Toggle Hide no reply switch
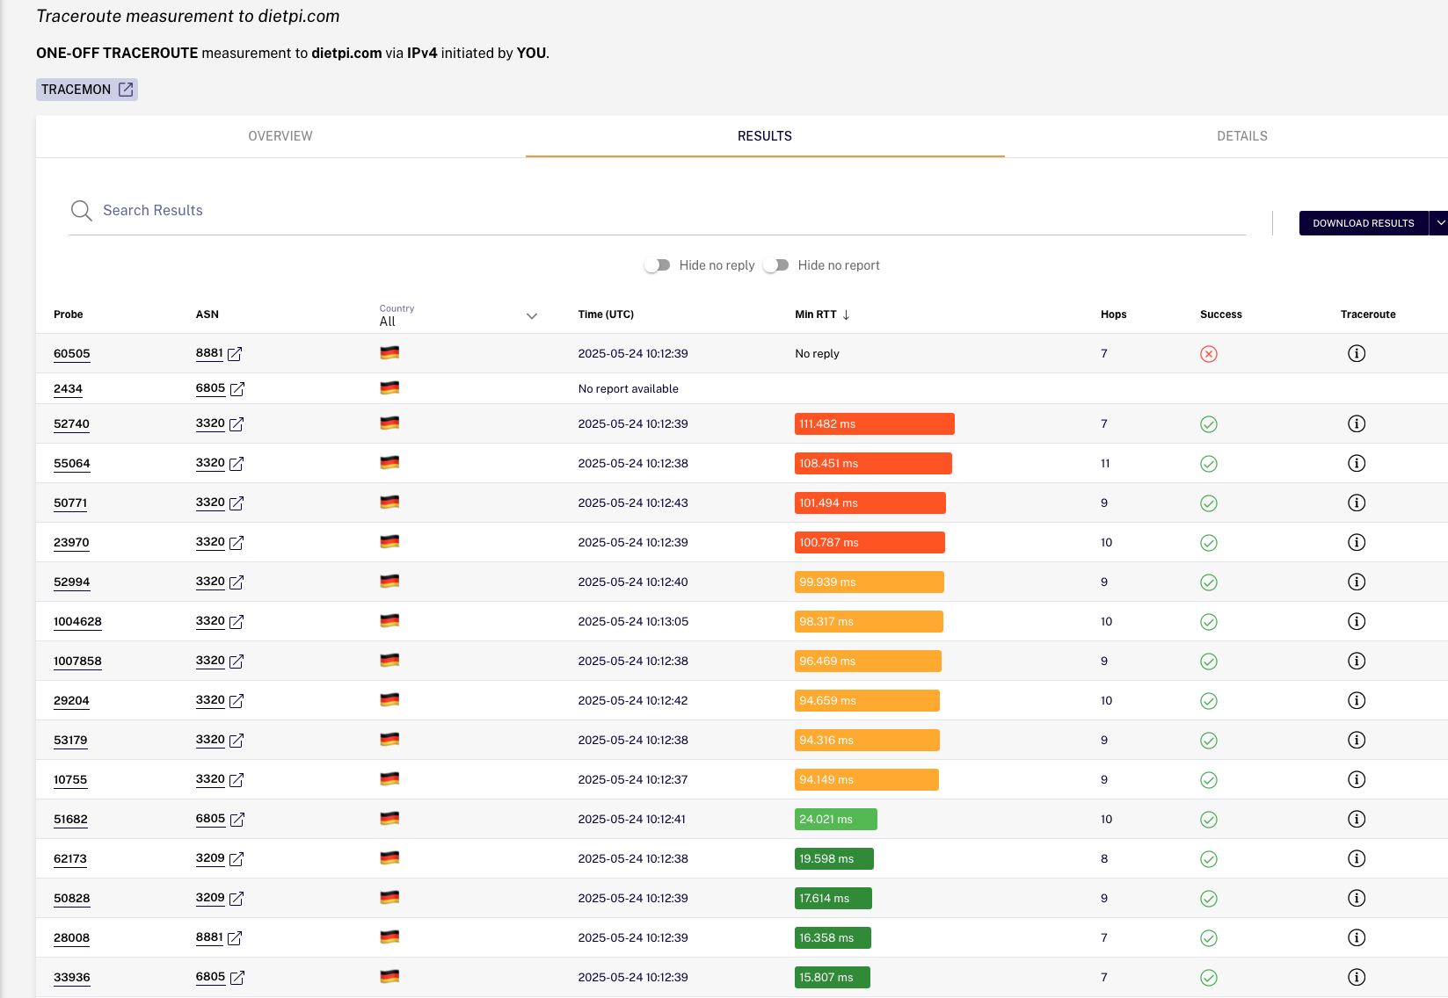This screenshot has width=1448, height=998. [657, 265]
